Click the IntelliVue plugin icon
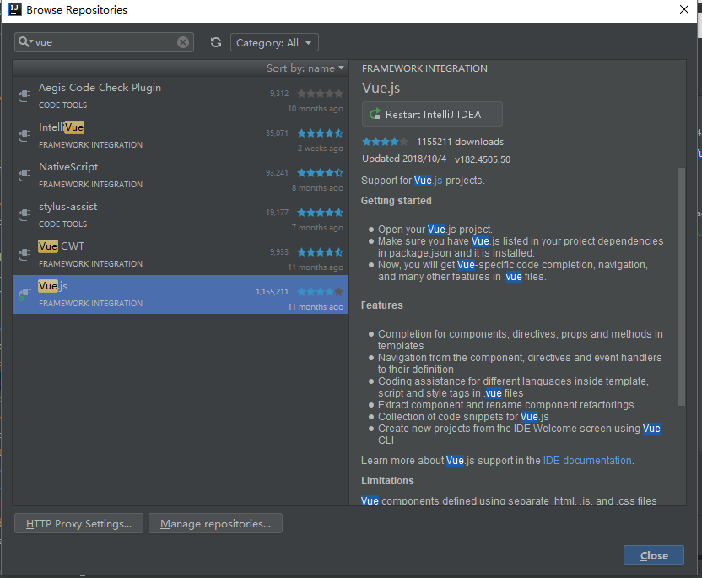 (x=24, y=136)
